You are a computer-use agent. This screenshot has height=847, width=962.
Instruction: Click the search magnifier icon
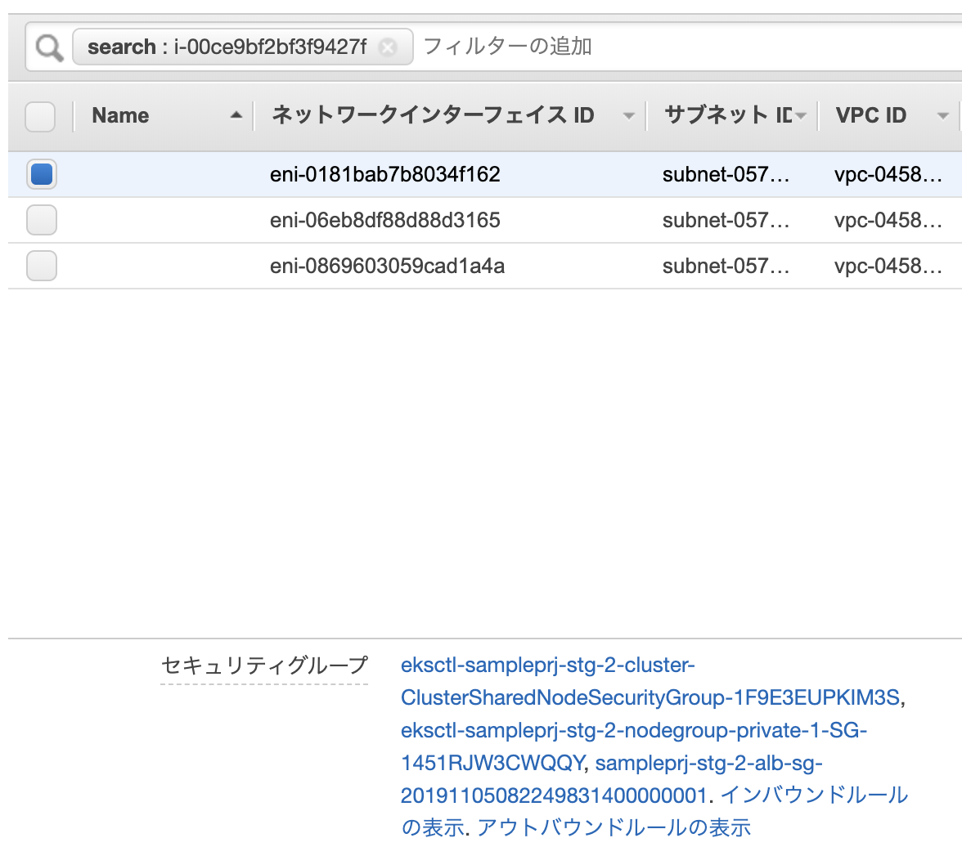[x=47, y=47]
